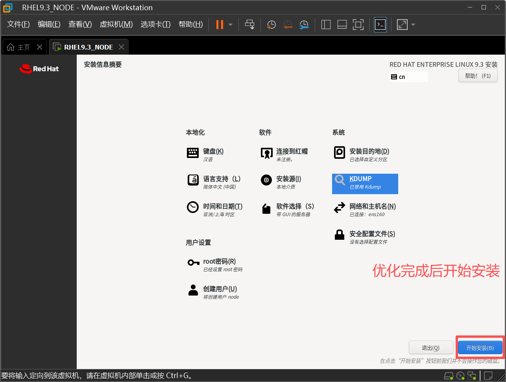This screenshot has height=382, width=506.
Task: Pause the virtual machine using the orange pause icon
Action: pos(220,24)
